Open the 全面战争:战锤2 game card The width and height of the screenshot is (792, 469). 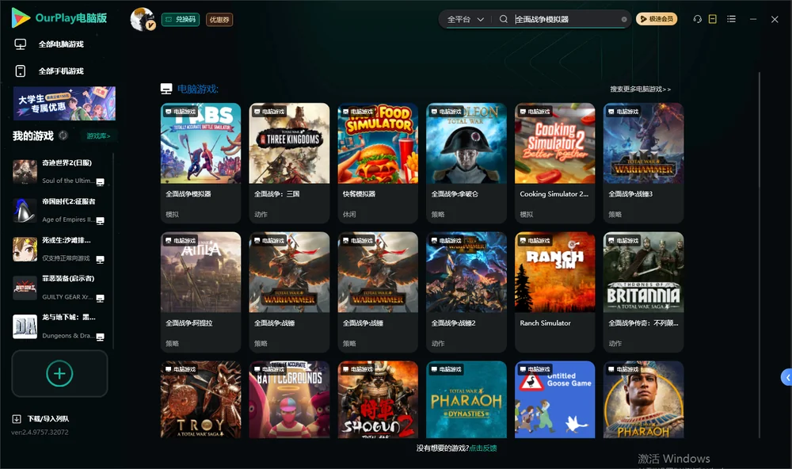pyautogui.click(x=466, y=292)
